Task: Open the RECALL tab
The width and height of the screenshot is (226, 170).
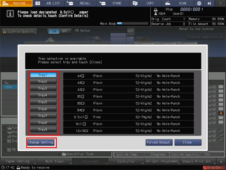Action: tap(81, 3)
